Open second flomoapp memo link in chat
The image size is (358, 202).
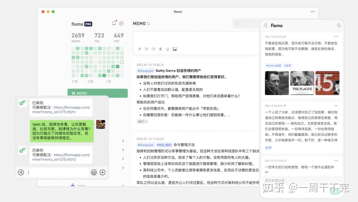[x=61, y=157]
